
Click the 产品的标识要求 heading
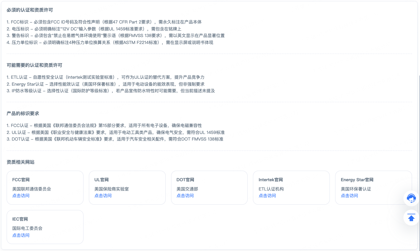coord(23,113)
